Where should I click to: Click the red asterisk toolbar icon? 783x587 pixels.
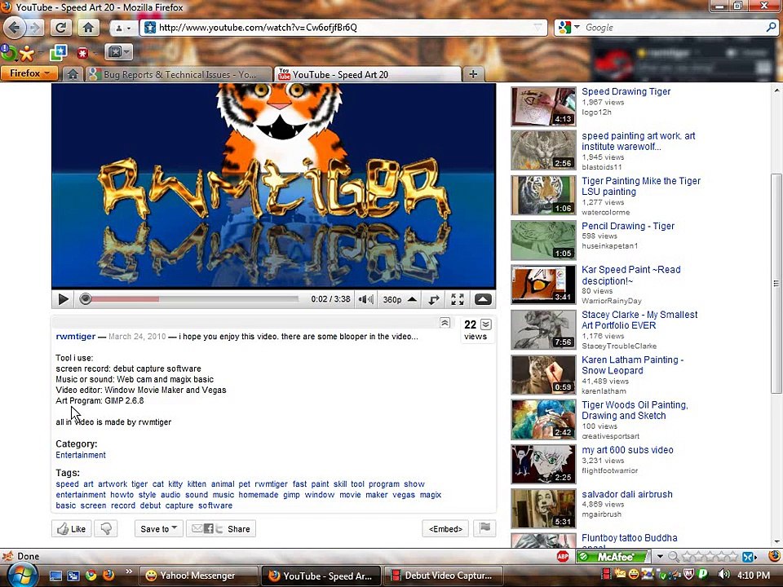[x=83, y=52]
